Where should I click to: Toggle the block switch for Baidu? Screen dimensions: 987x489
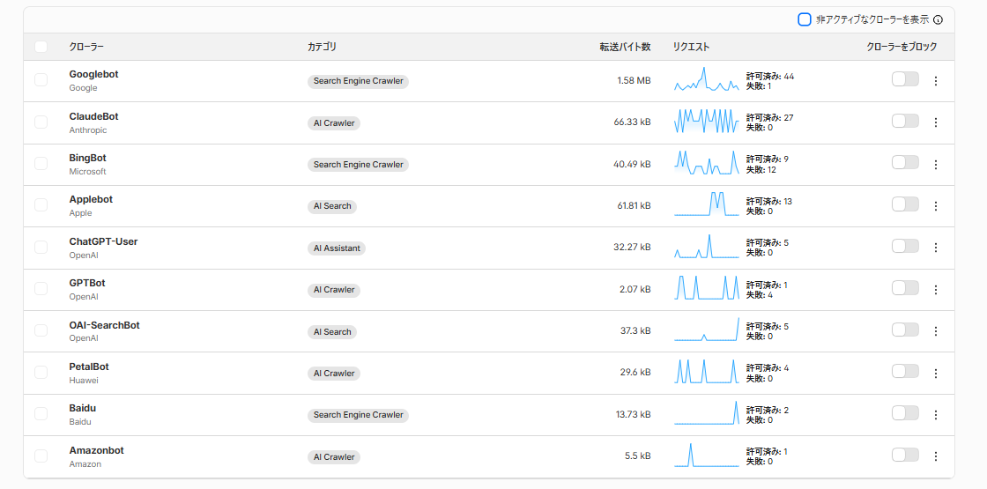click(905, 413)
